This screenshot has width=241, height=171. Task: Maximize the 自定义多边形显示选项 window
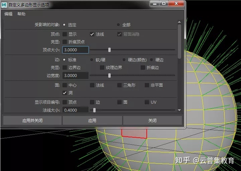coord(164,4)
